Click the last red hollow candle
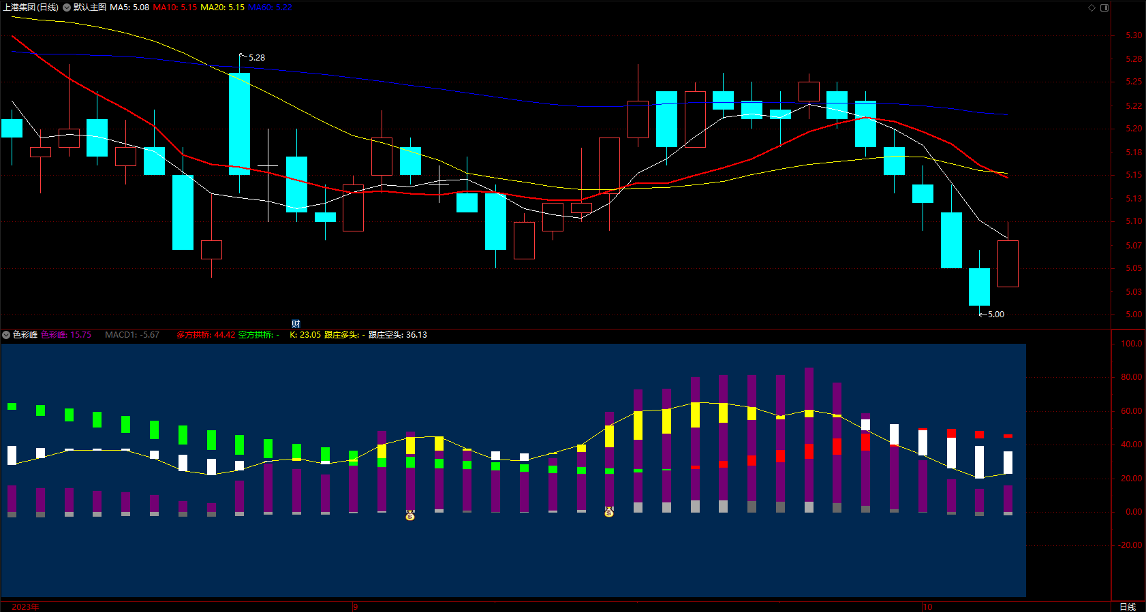 click(x=1008, y=263)
